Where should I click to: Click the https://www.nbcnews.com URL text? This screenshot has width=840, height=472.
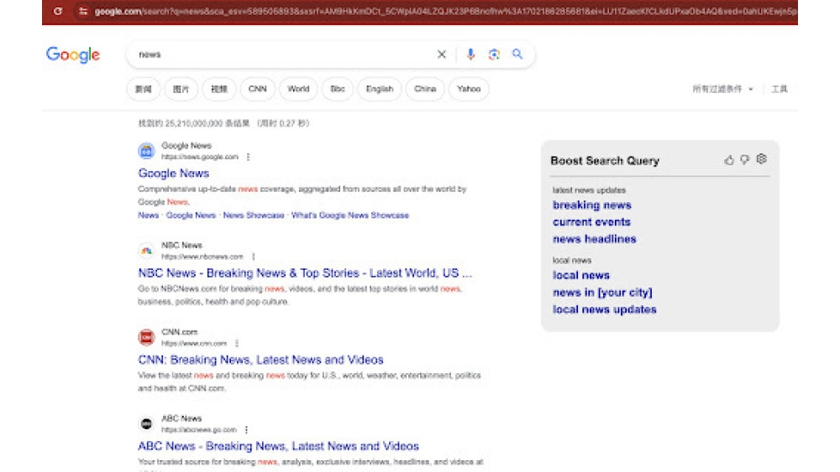tap(202, 257)
